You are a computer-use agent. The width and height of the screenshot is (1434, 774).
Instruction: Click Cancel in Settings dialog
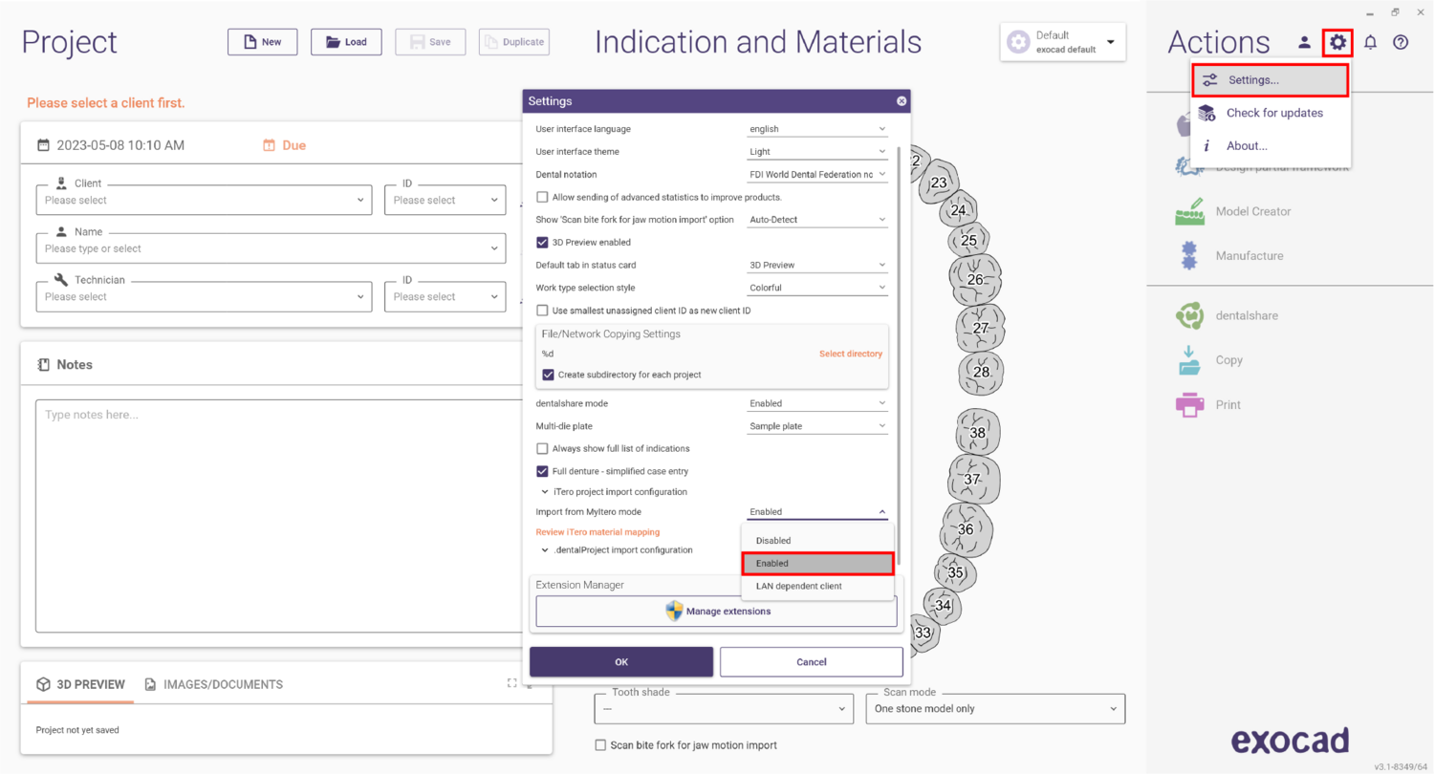[811, 661]
